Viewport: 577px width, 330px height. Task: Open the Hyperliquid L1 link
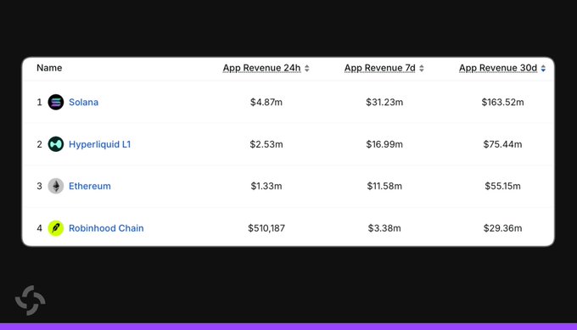tap(100, 144)
